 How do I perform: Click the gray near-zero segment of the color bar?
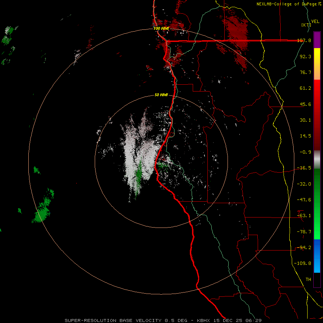click(317, 160)
